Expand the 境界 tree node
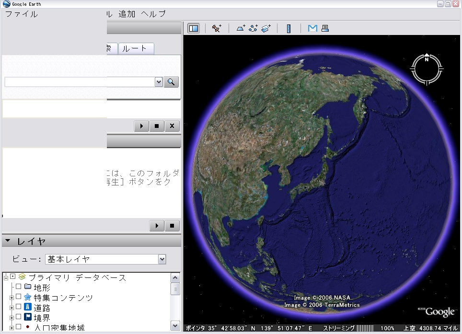462x334 pixels. coord(12,318)
